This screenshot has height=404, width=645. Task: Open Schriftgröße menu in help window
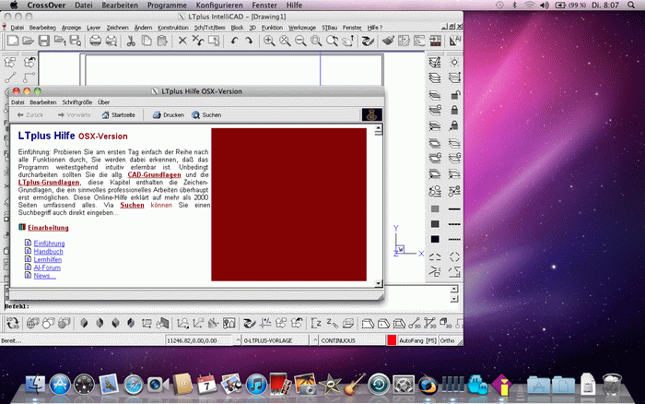76,102
